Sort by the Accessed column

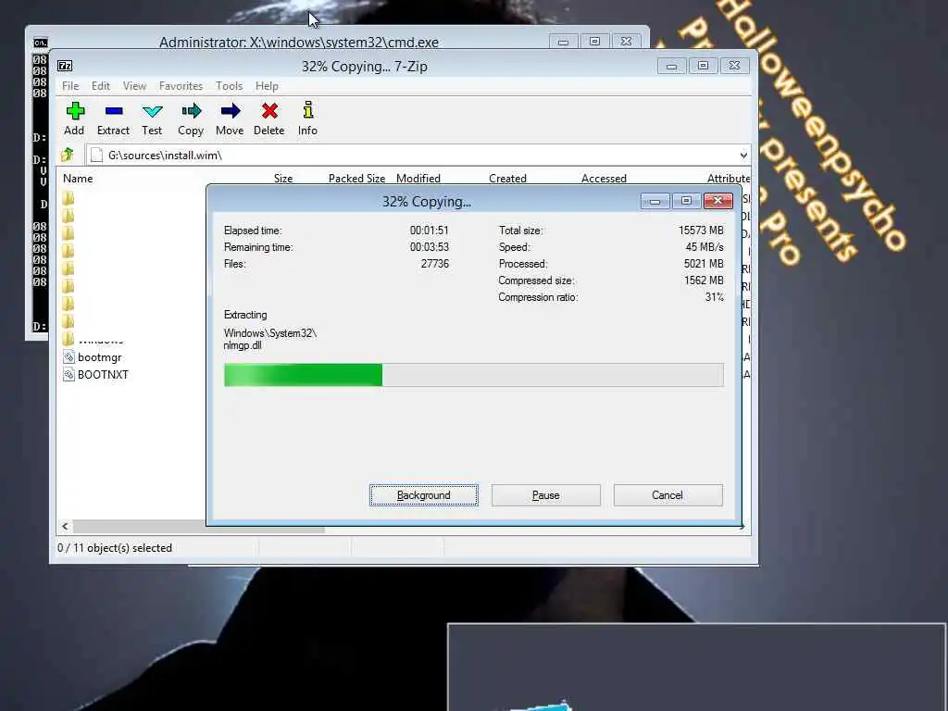pos(604,179)
